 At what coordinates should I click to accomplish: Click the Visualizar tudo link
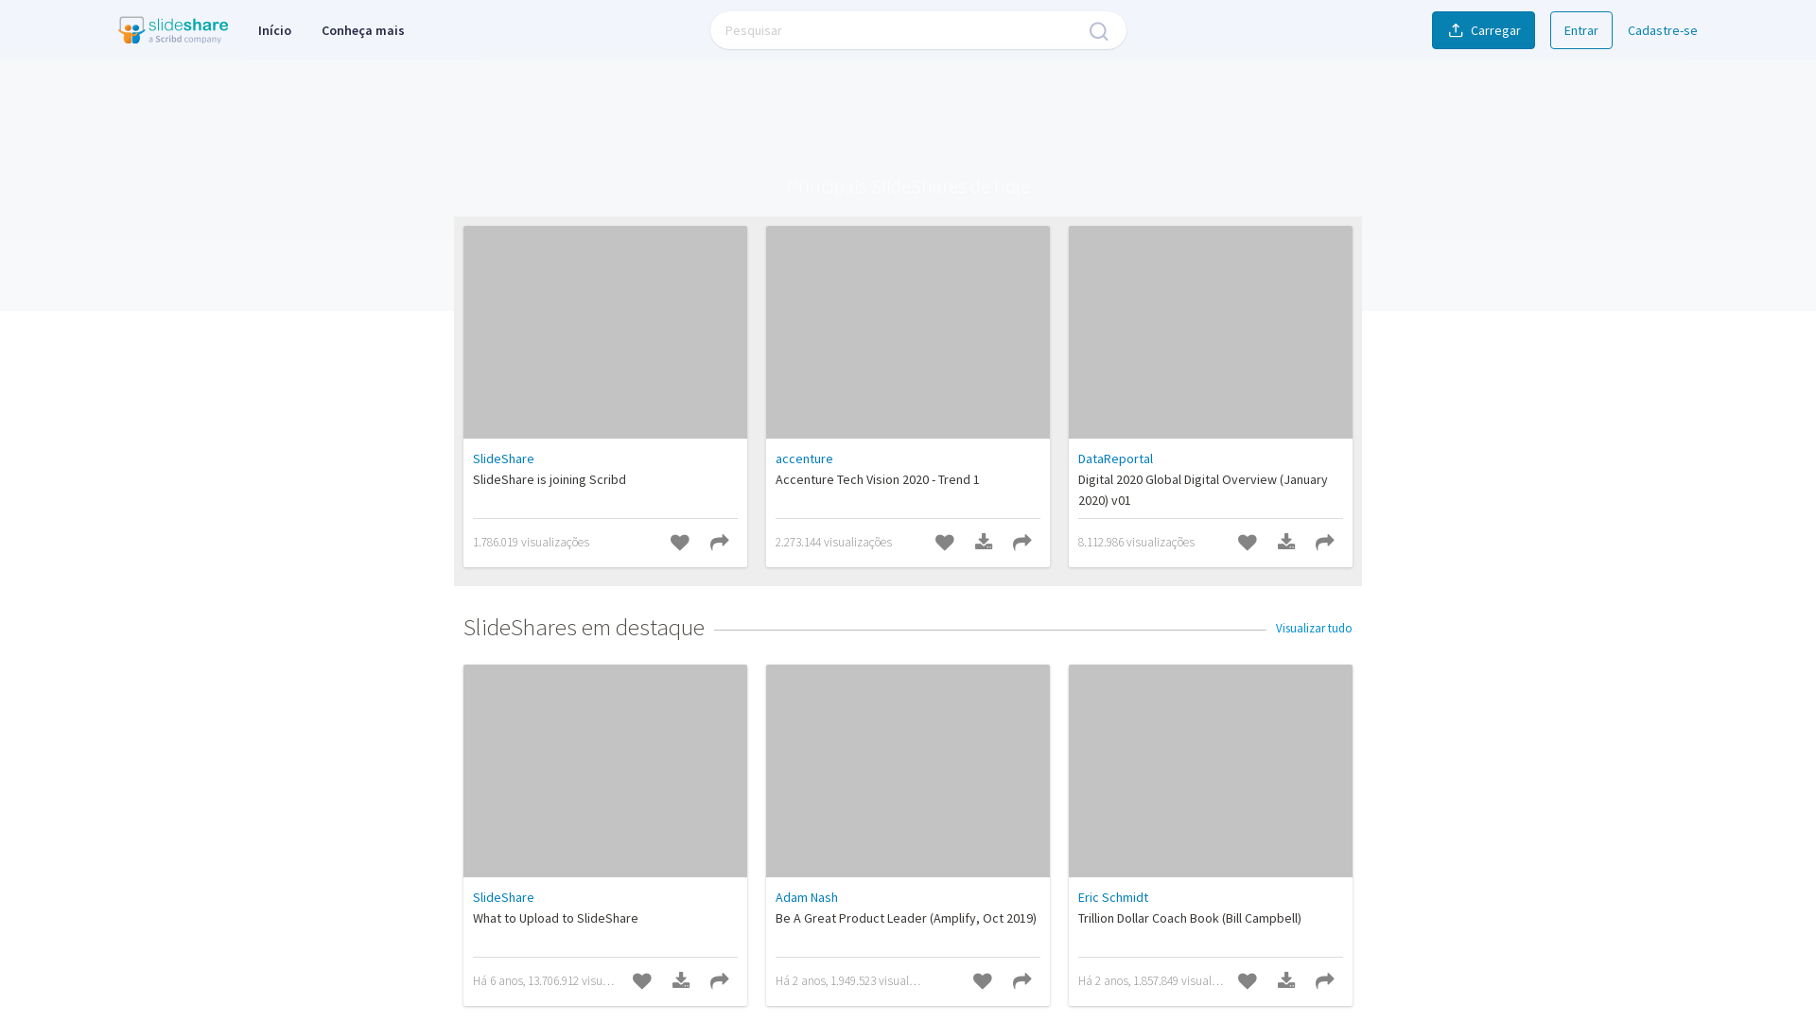(x=1314, y=628)
